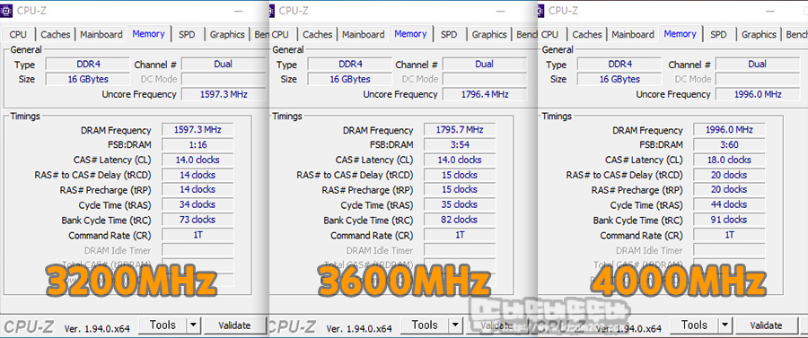Viewport: 808px width, 338px height.
Task: Switch to CPU tab in 1996.0 MHz window
Action: pyautogui.click(x=549, y=34)
